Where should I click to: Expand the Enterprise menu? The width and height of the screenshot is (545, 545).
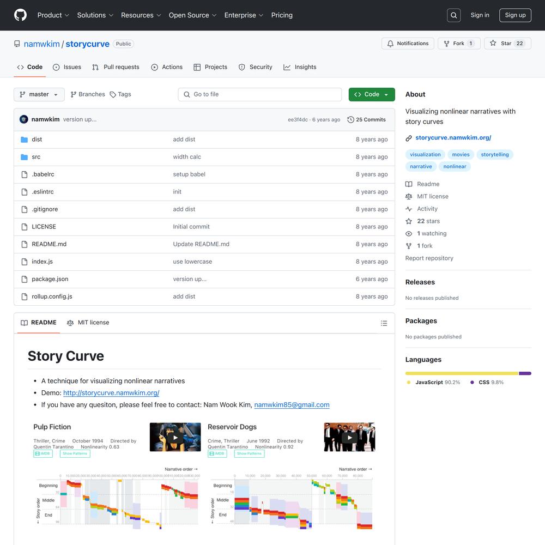tap(244, 15)
